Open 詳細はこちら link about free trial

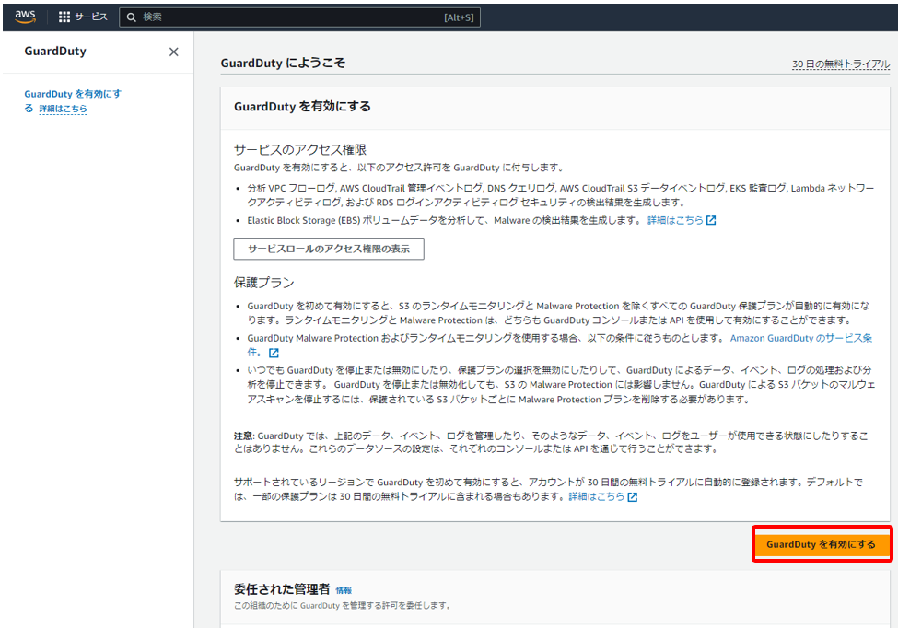(x=596, y=497)
